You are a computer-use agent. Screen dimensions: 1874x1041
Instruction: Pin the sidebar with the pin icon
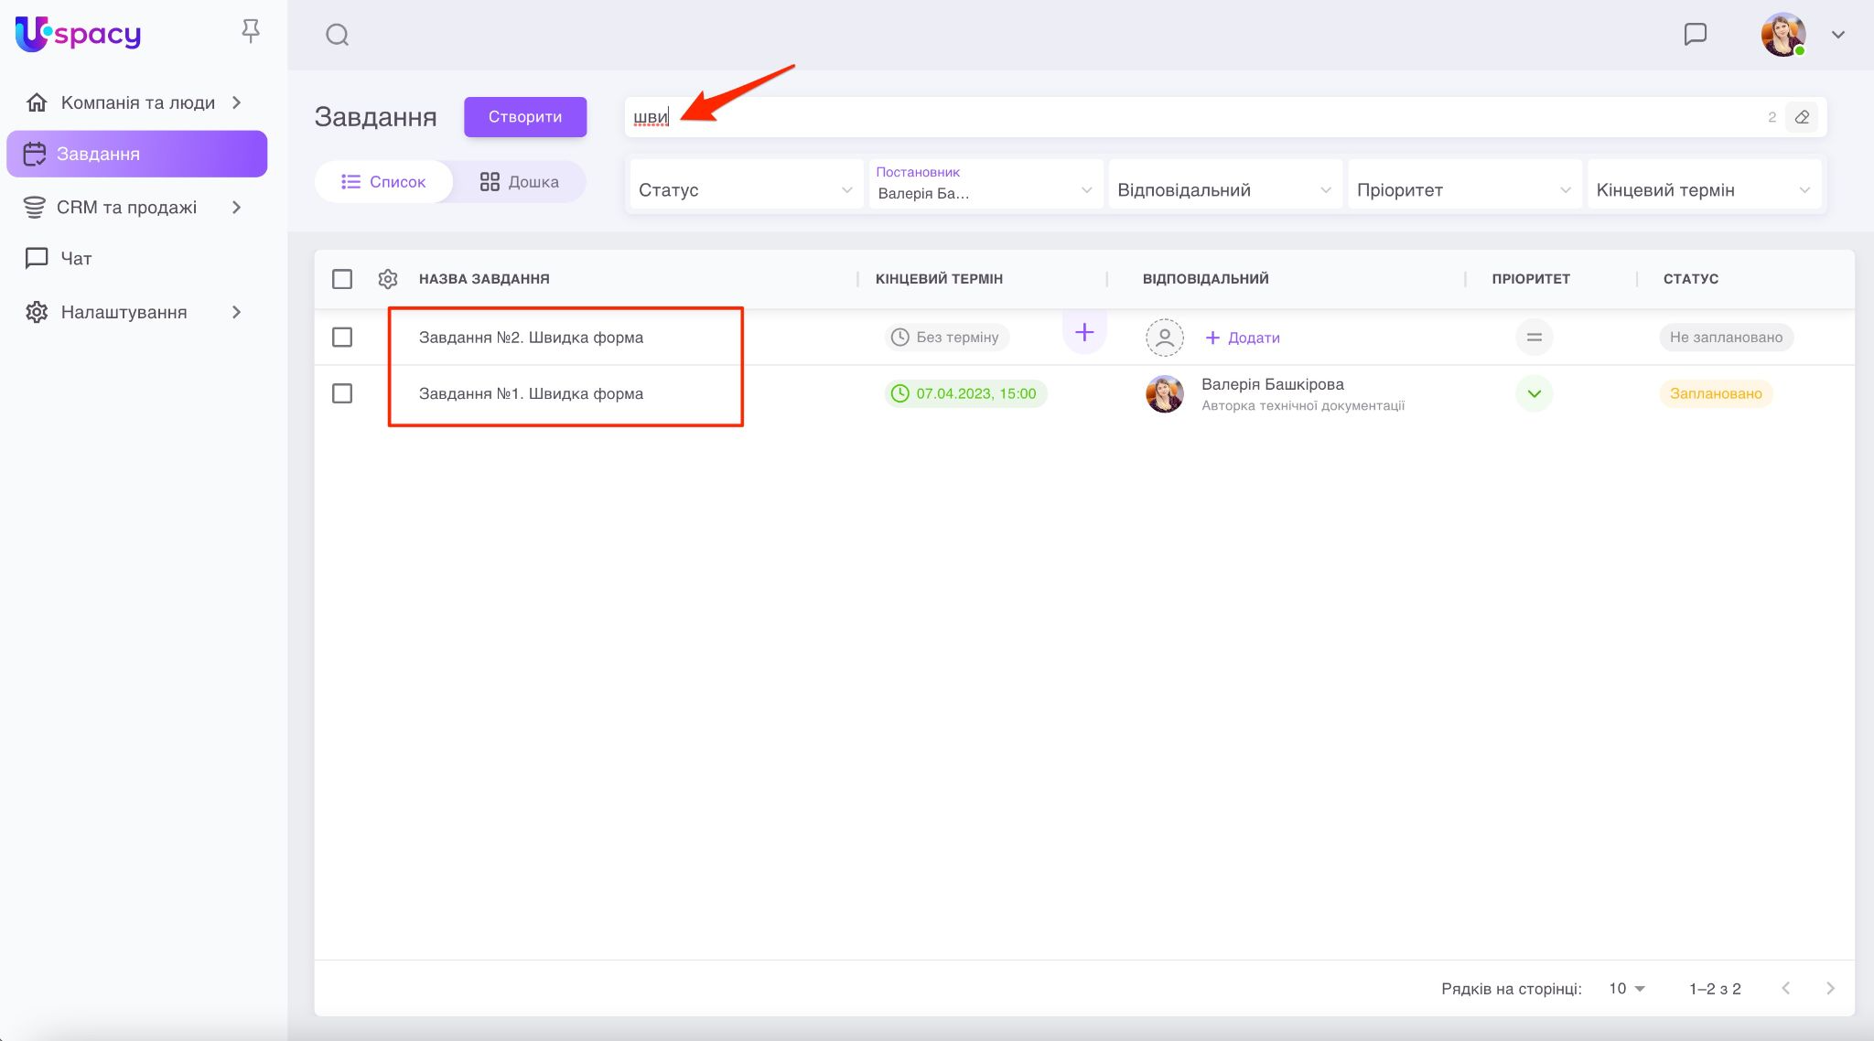250,32
